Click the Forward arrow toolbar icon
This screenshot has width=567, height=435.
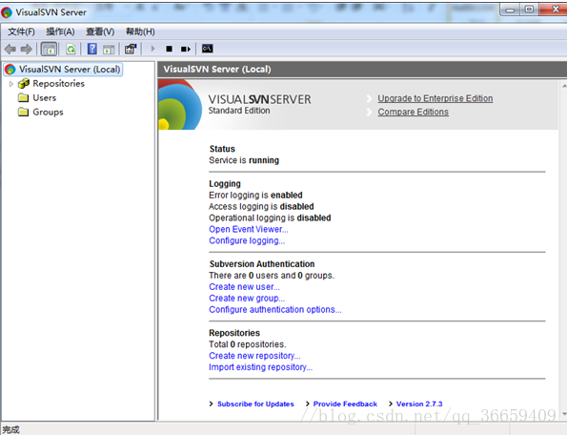click(27, 49)
